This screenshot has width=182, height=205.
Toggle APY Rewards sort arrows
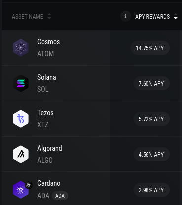point(176,16)
